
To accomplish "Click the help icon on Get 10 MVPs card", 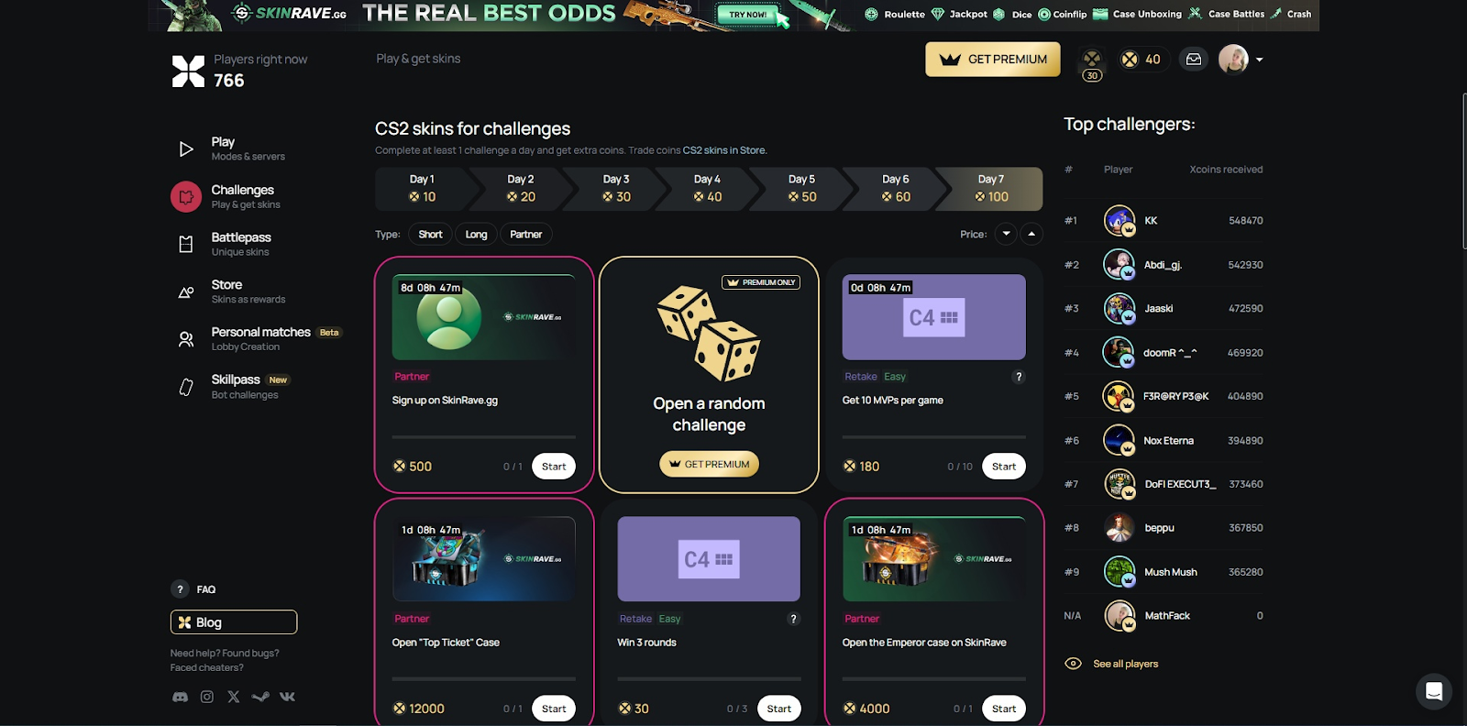I will pos(1018,377).
